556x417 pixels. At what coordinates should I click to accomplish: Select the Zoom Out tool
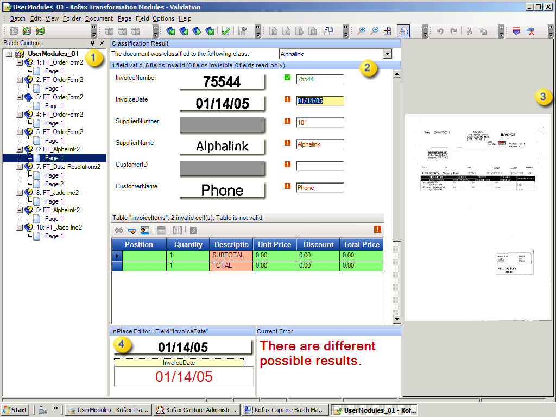click(x=375, y=30)
